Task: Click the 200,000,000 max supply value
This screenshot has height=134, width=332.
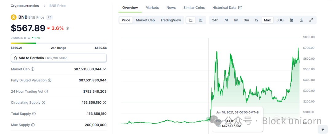Action: click(x=96, y=125)
